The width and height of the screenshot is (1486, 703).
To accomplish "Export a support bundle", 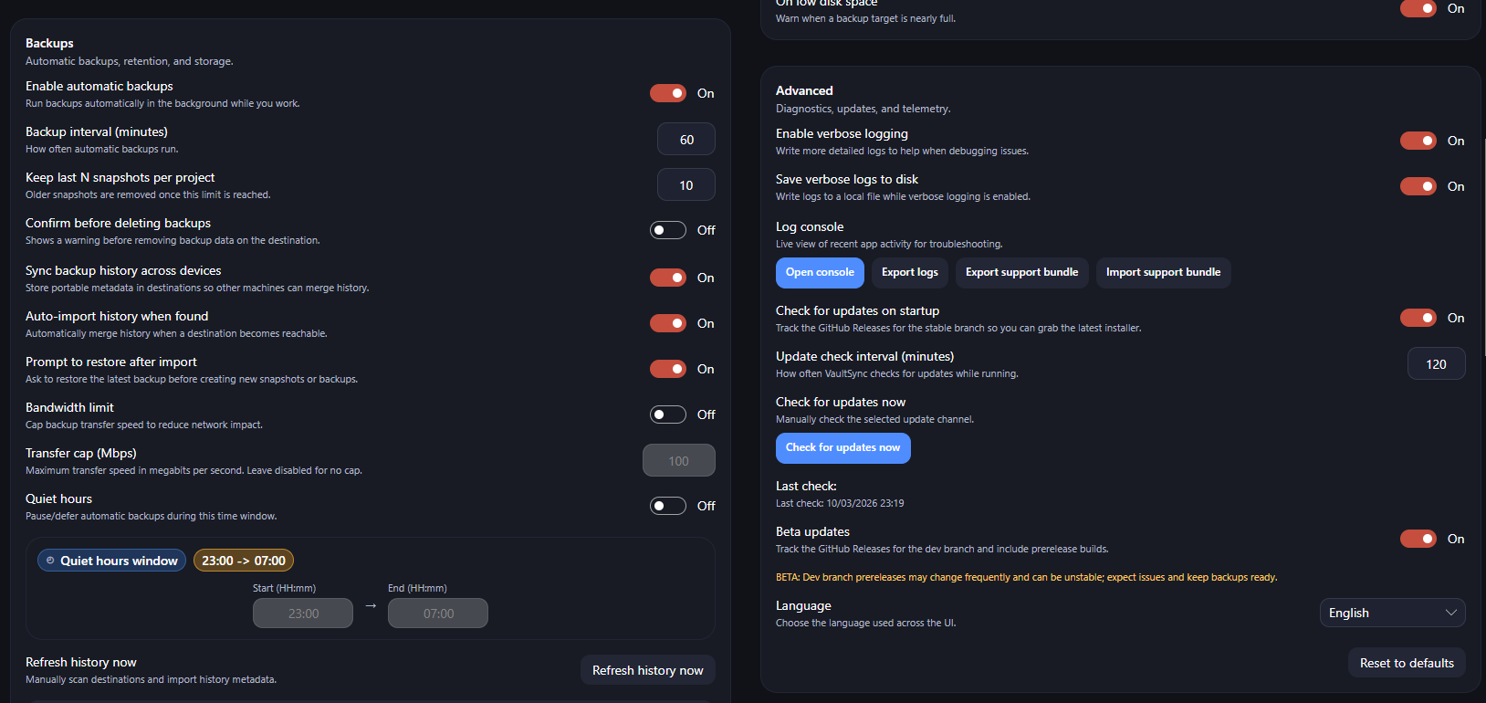I will 1021,272.
